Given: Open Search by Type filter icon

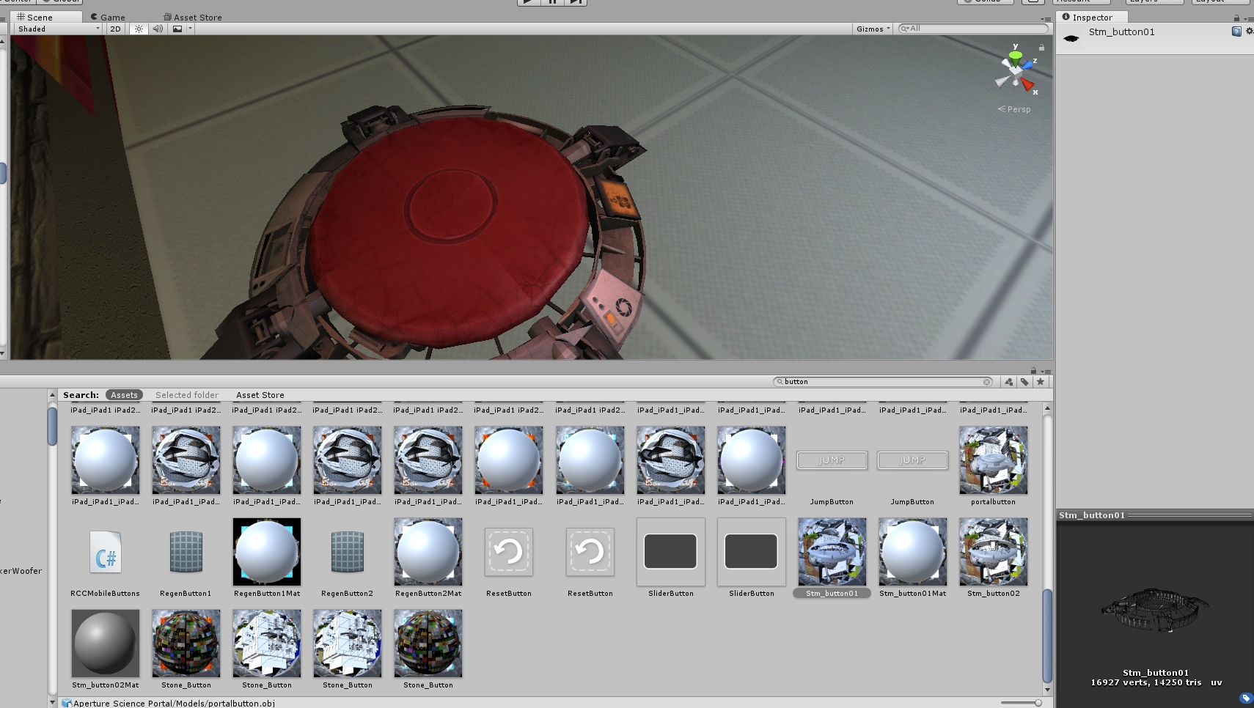Looking at the screenshot, I should point(1009,382).
